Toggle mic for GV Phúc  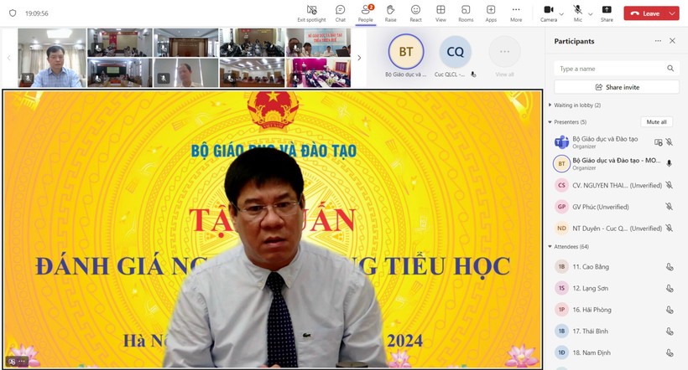pos(670,207)
